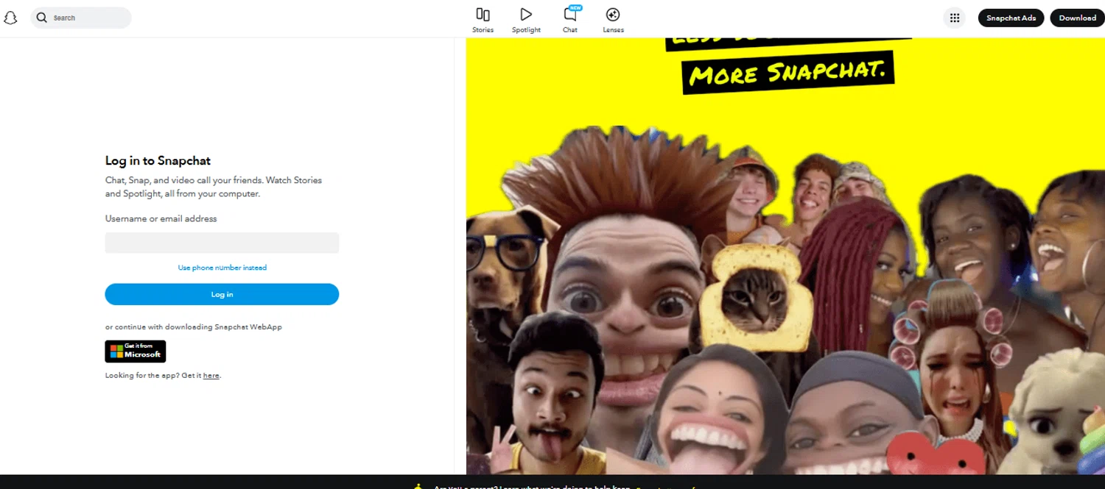Click the blue Log in button
The width and height of the screenshot is (1105, 489).
click(x=222, y=294)
